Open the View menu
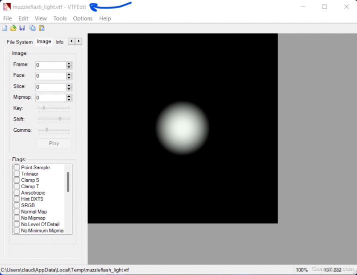 coord(41,18)
